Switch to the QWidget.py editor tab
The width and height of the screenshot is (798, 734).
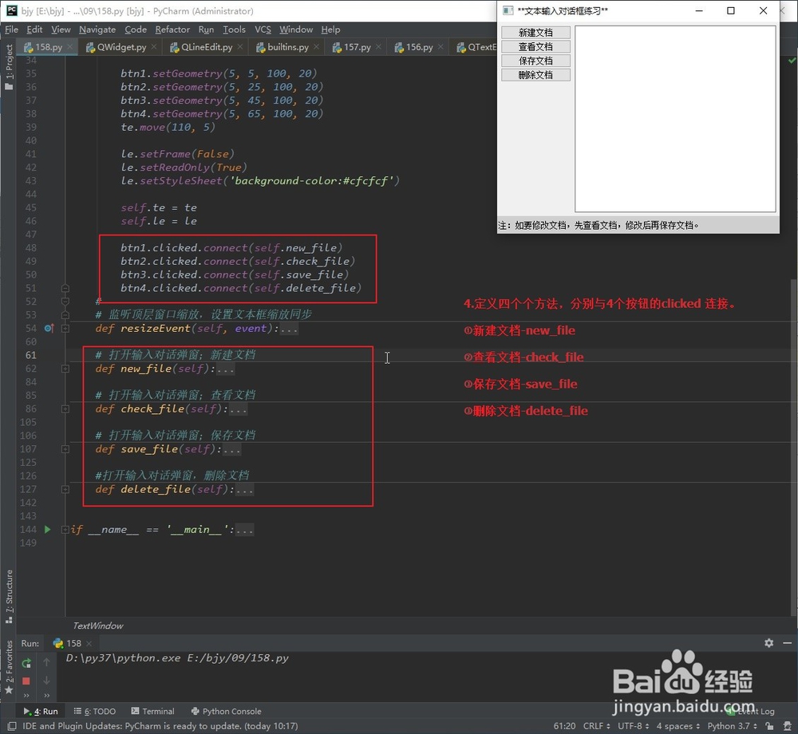point(120,46)
